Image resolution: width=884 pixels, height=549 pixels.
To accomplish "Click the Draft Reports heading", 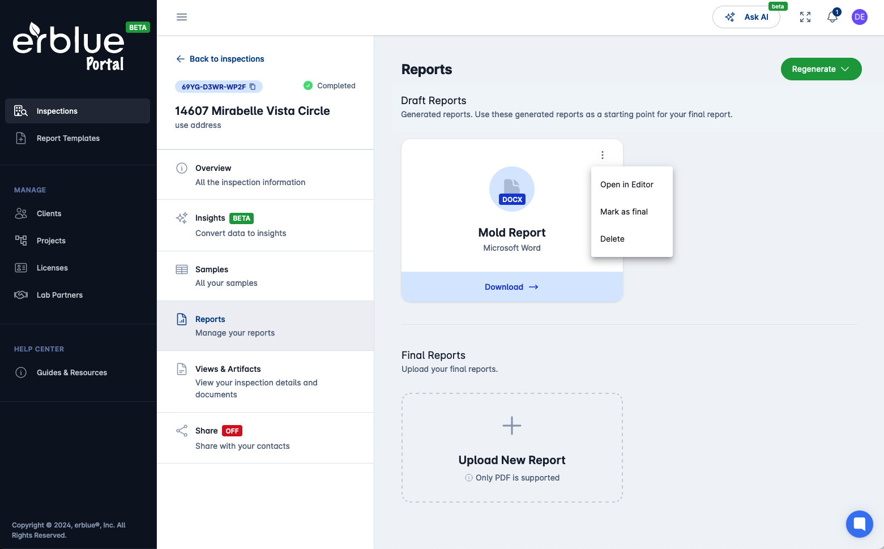I will [434, 100].
